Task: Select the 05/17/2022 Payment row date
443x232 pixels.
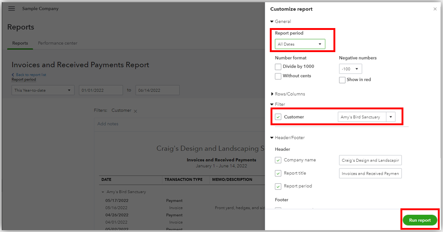Action: (117, 201)
